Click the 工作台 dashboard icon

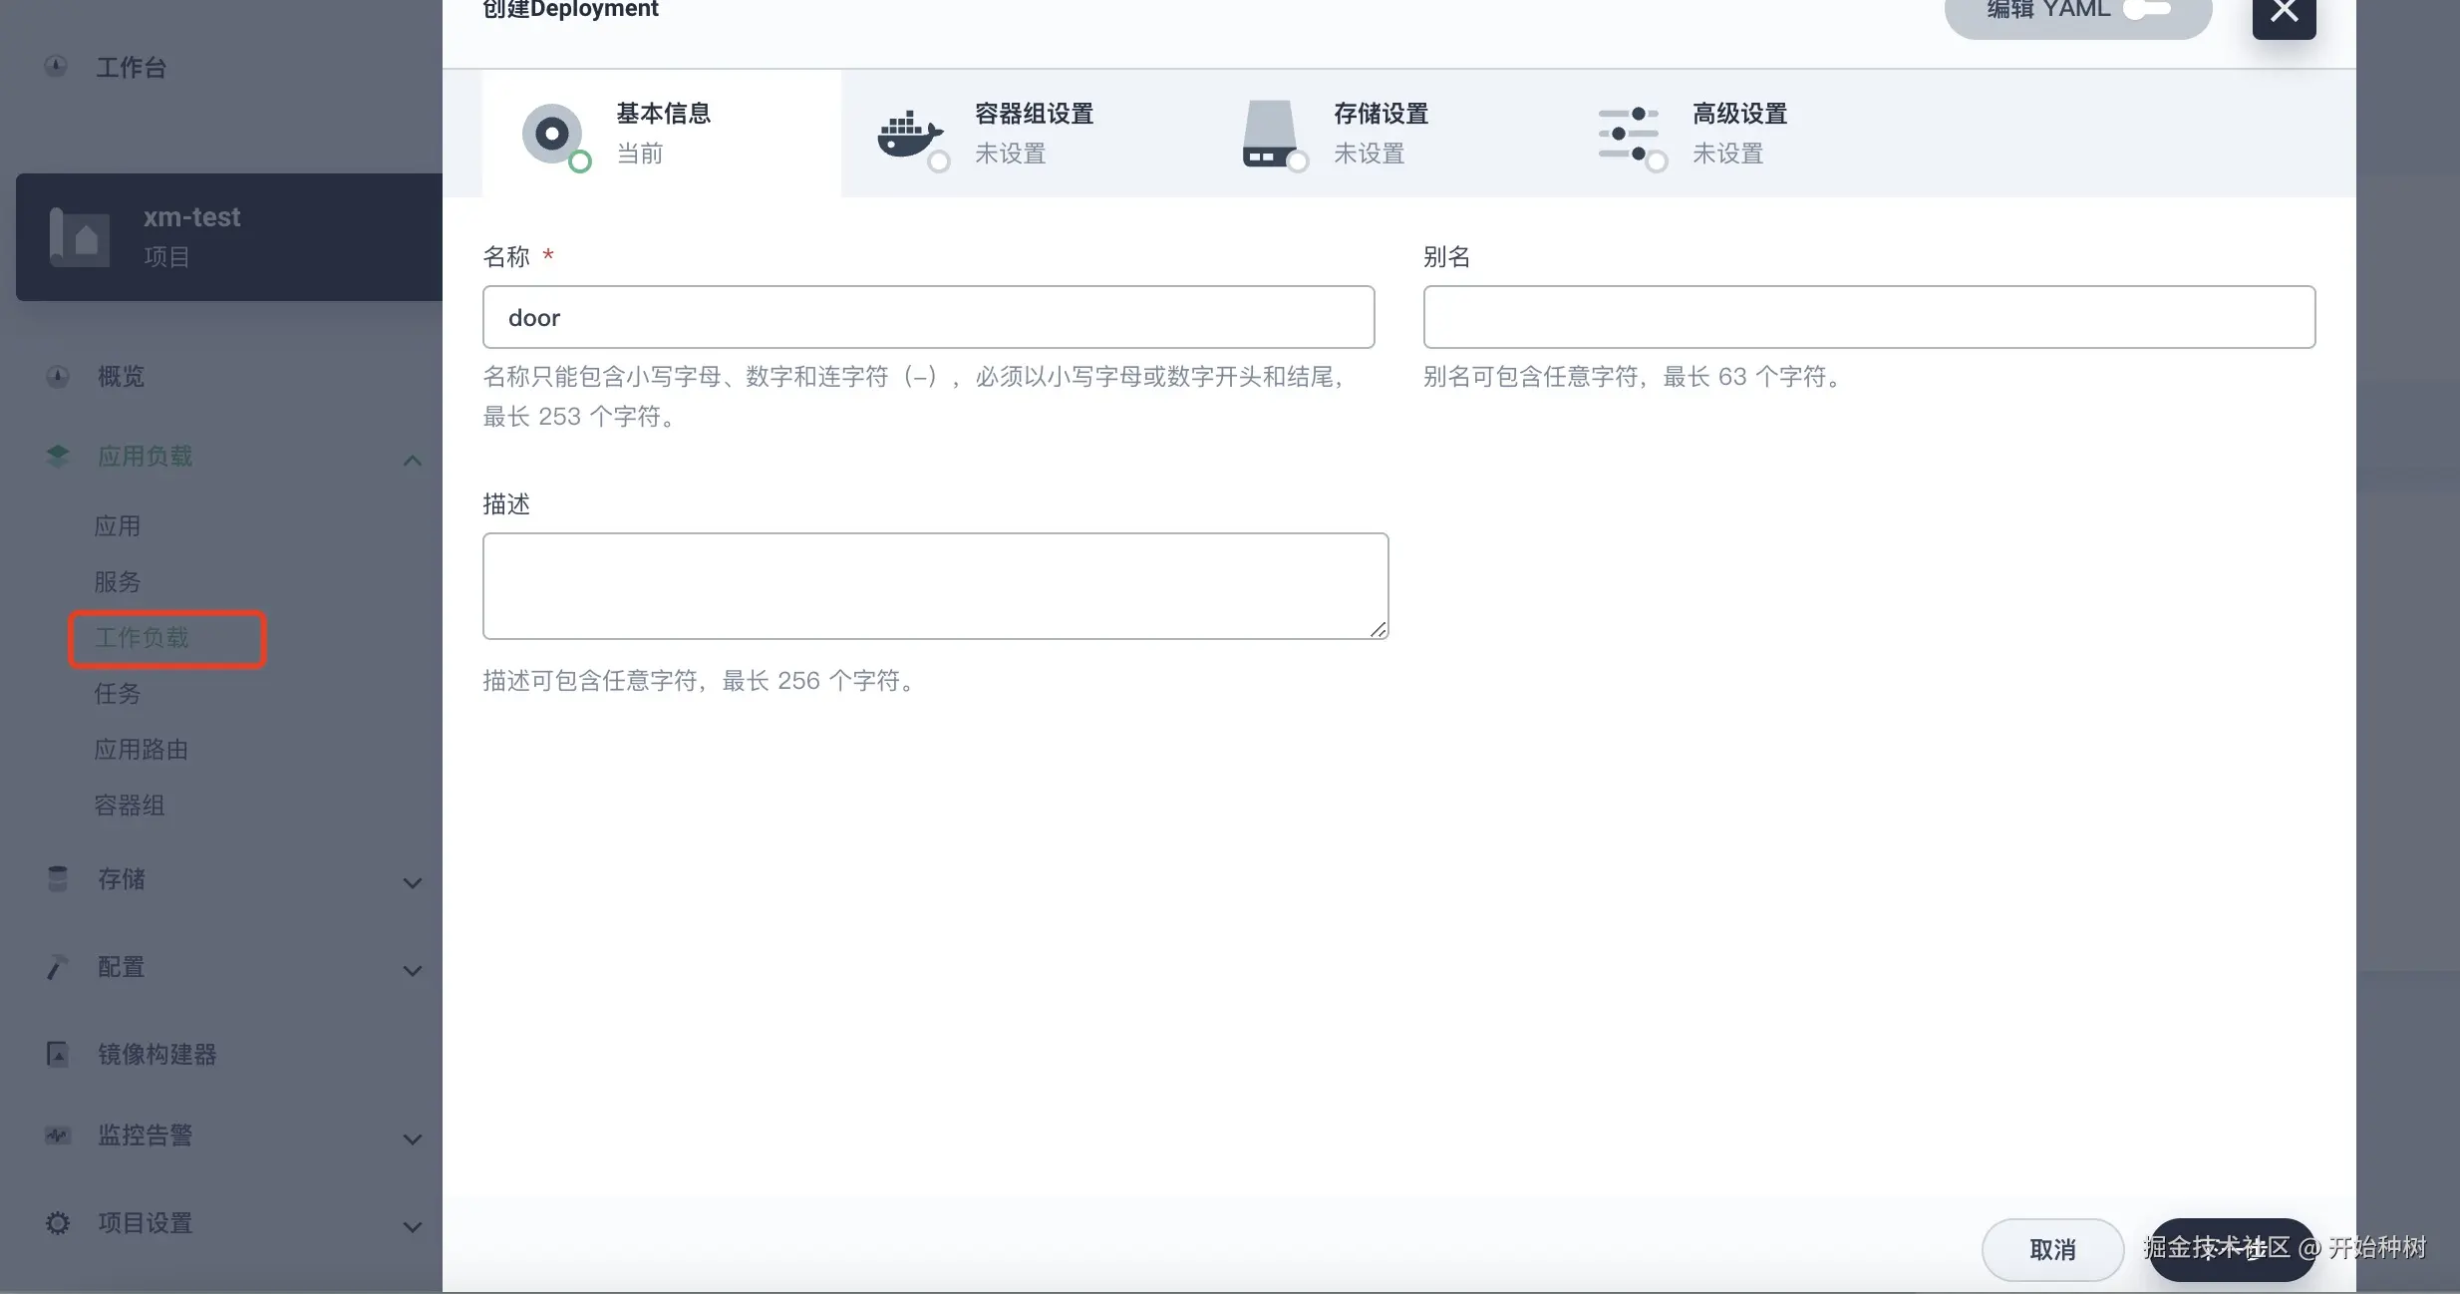tap(57, 67)
